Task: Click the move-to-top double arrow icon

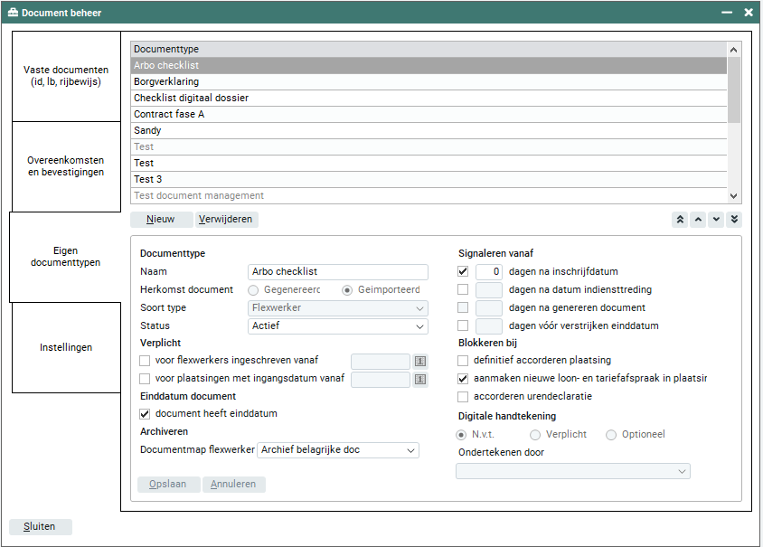Action: 680,220
